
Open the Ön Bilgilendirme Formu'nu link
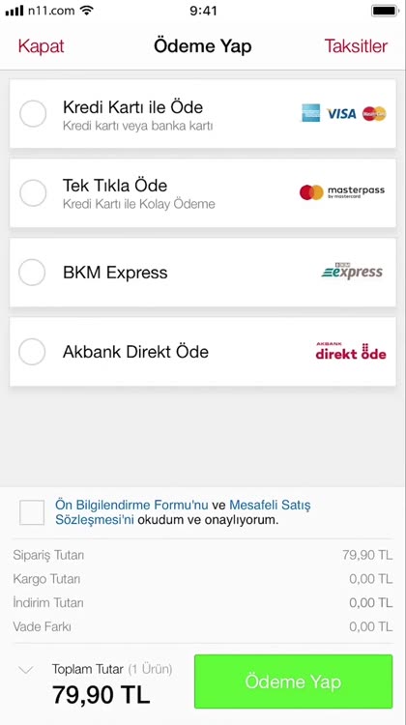pyautogui.click(x=131, y=505)
